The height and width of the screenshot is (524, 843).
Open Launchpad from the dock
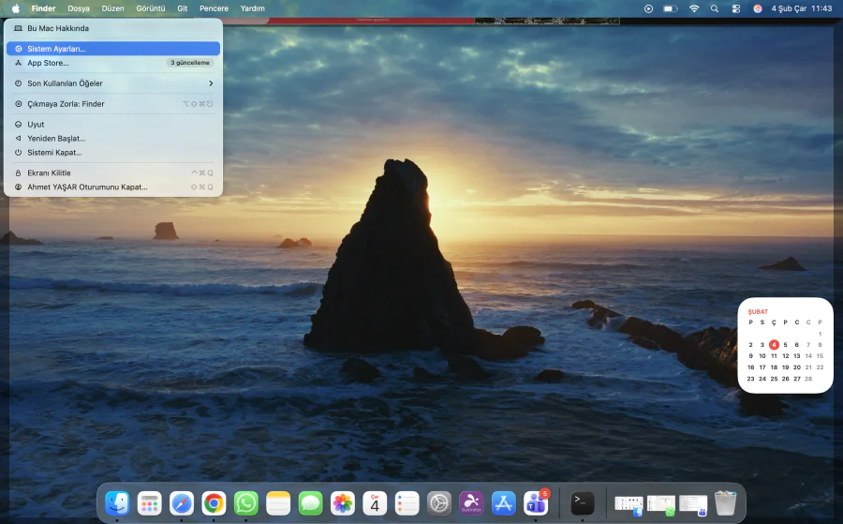pyautogui.click(x=150, y=503)
